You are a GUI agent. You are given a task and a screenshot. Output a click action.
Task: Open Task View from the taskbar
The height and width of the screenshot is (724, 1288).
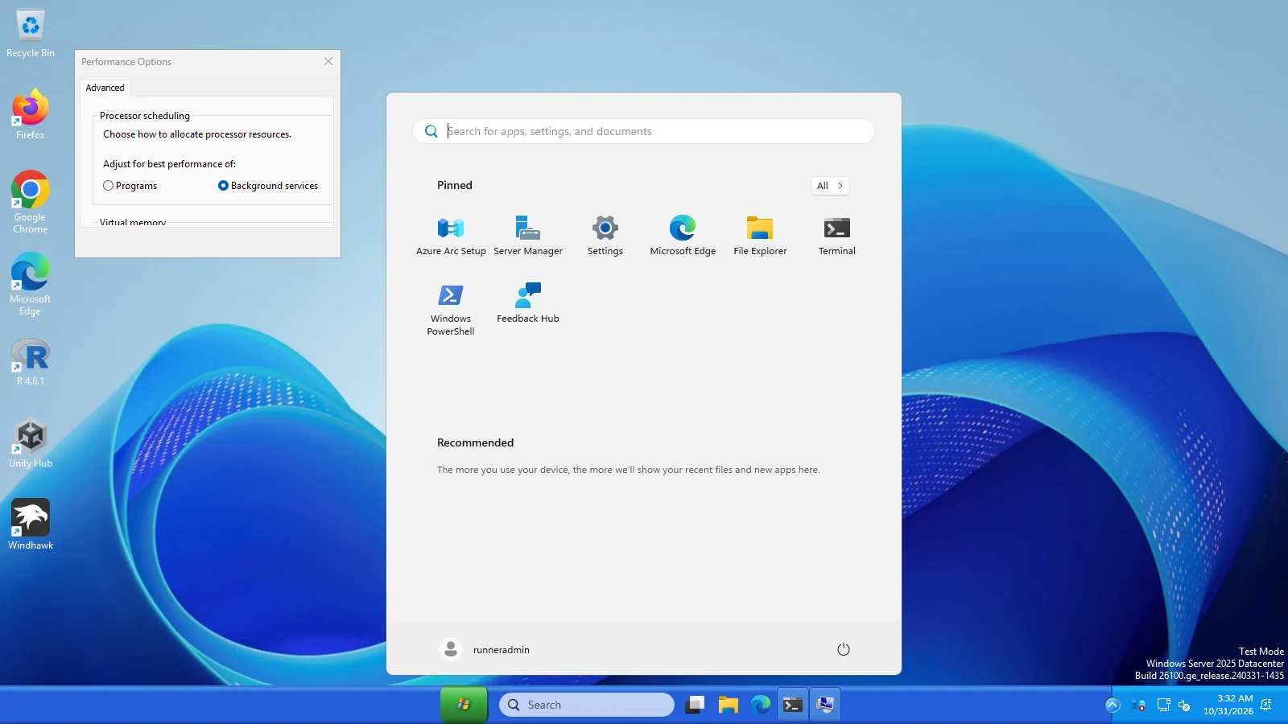[696, 705]
